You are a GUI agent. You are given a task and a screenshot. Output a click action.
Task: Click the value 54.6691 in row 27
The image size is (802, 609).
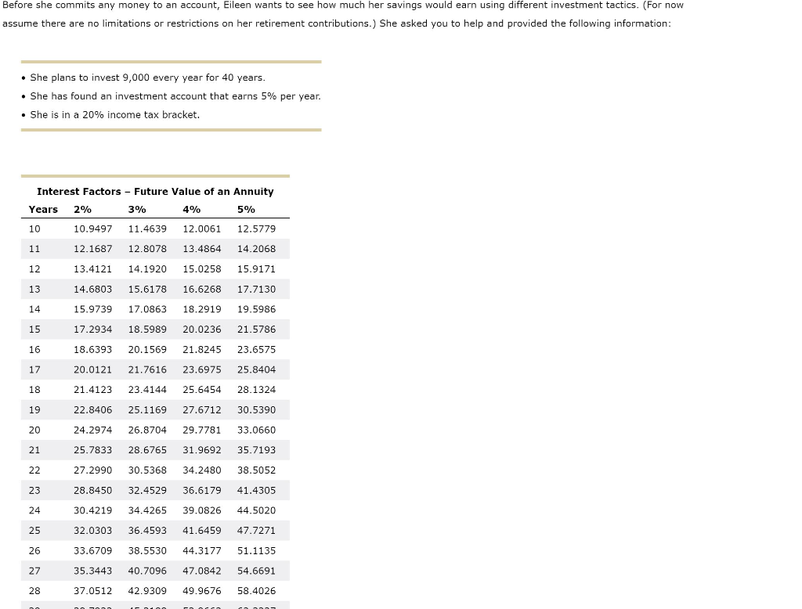click(x=256, y=571)
